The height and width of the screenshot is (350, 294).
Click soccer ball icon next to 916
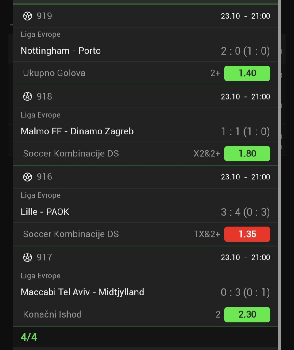(x=28, y=177)
